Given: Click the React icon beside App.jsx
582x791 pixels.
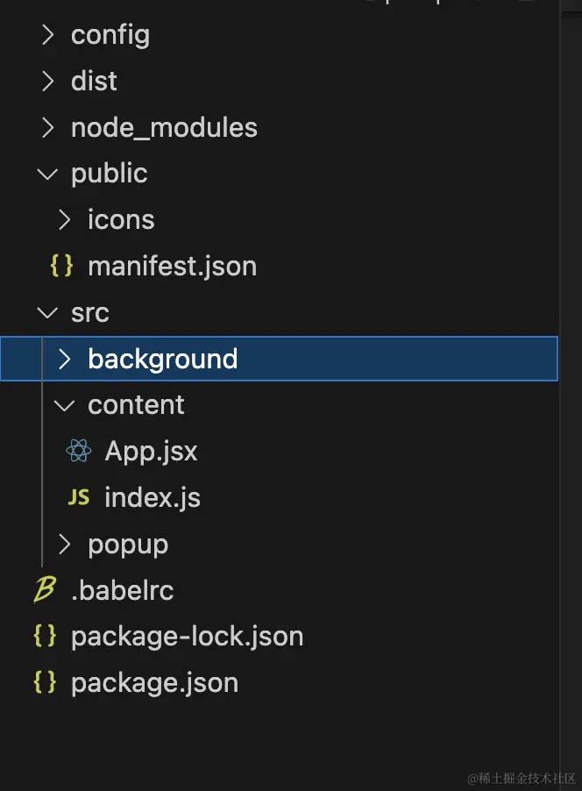Looking at the screenshot, I should pos(79,451).
